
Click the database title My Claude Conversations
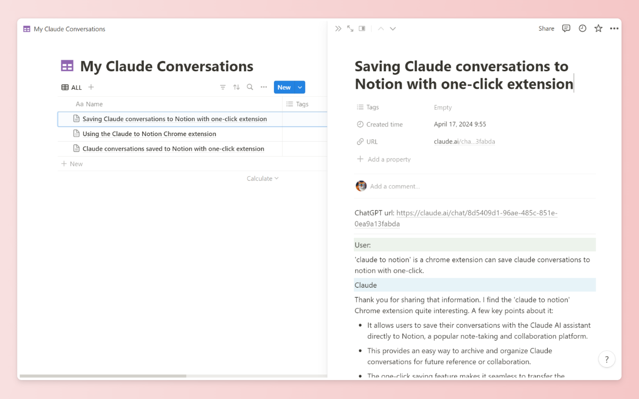click(167, 66)
